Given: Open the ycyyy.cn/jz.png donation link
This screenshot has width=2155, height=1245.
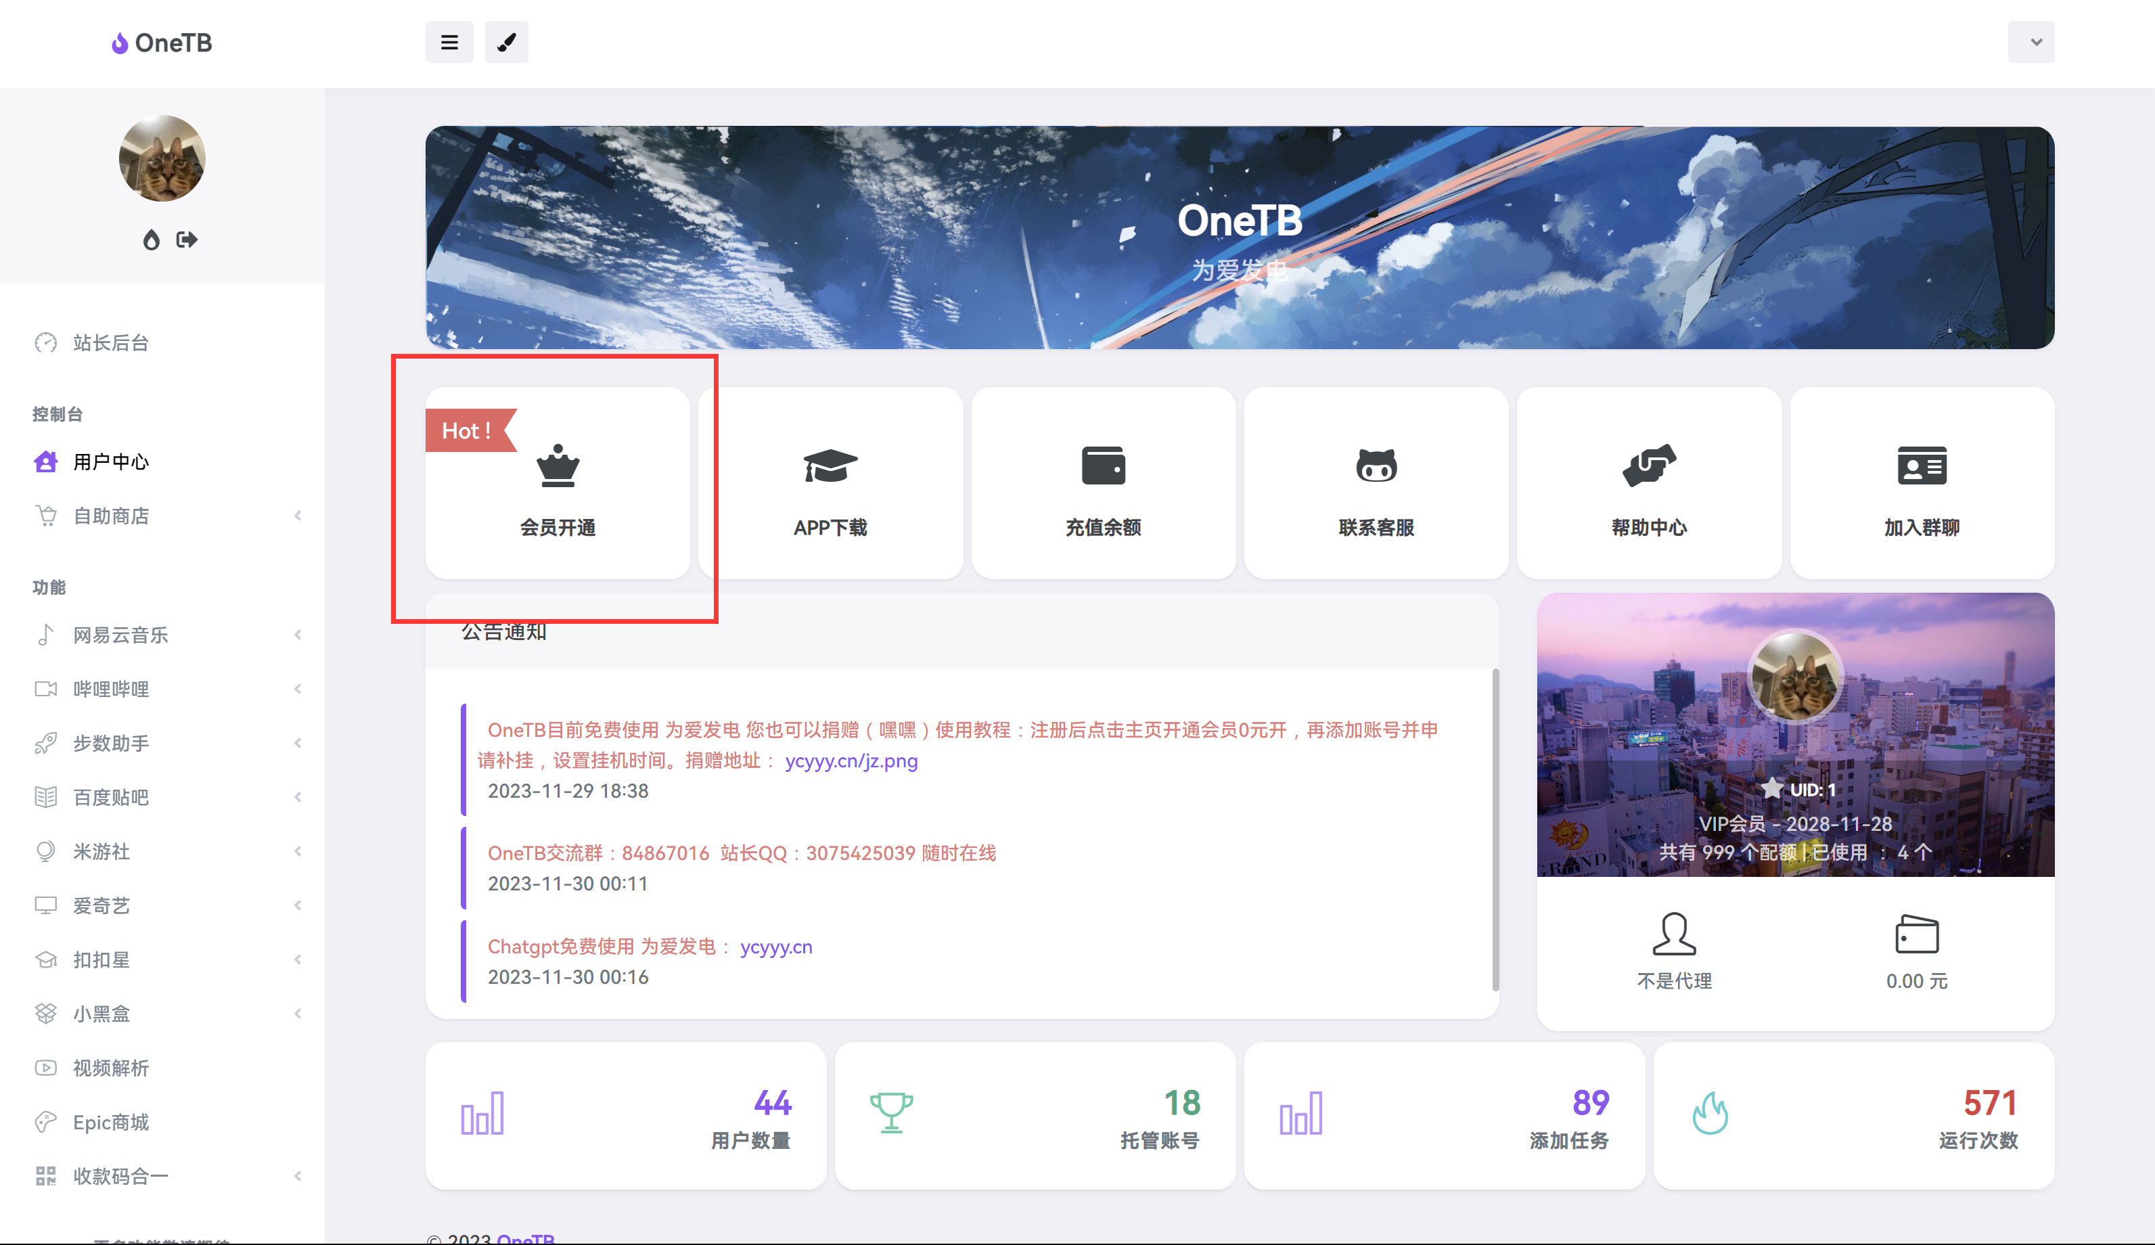Looking at the screenshot, I should click(850, 760).
